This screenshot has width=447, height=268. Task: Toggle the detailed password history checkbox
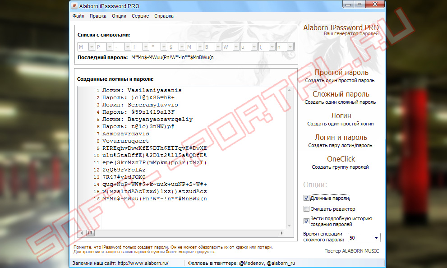click(306, 221)
